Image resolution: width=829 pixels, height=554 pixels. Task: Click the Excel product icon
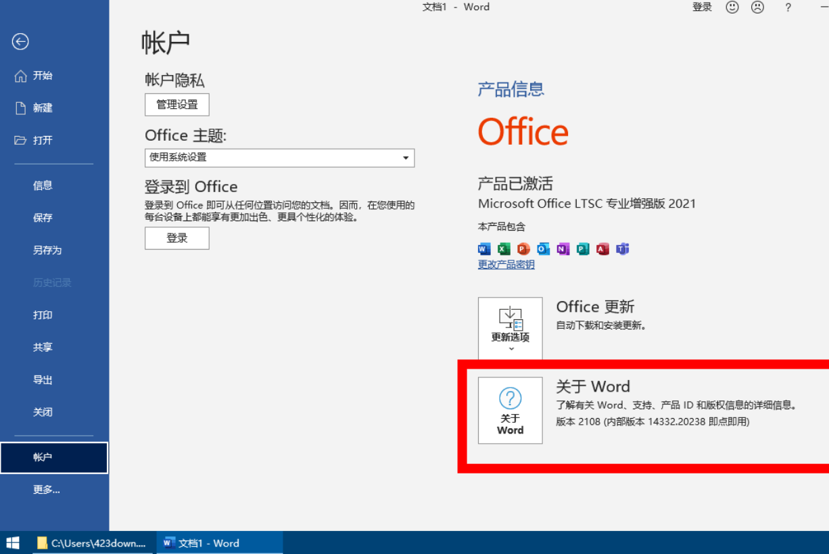(x=504, y=249)
